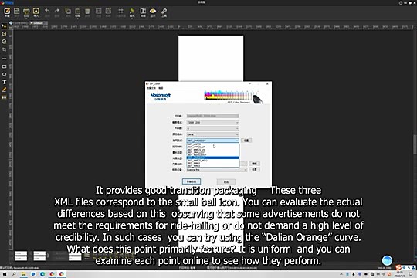Collapse the open LARGEDOT dot-type combo box
Screen dimensions: 417x278
212,141
